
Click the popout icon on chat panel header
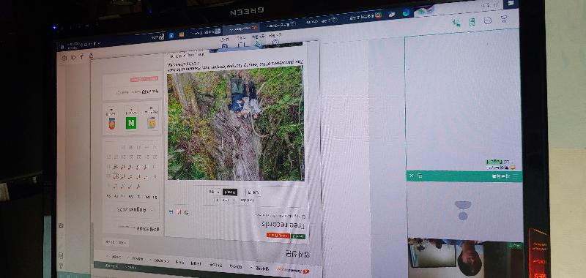coord(420,176)
